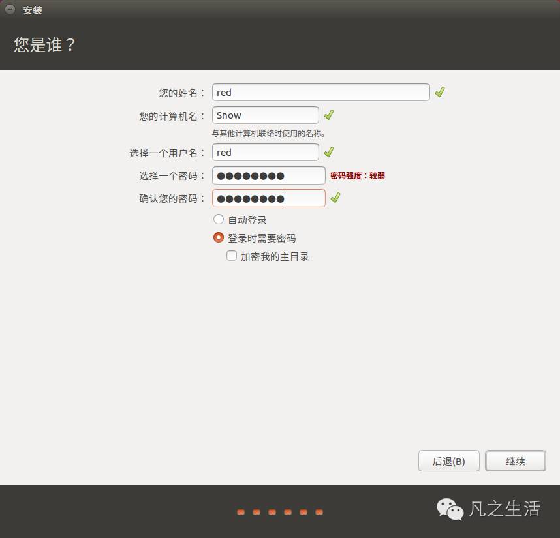Image resolution: width=560 pixels, height=538 pixels.
Task: Click the computer name field showing Snow
Action: coord(265,115)
